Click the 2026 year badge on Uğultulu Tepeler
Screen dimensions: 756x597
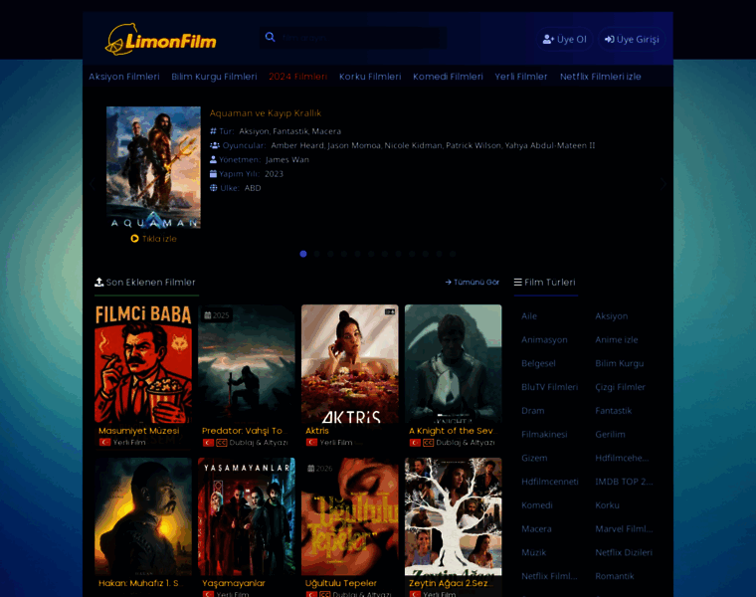(x=320, y=469)
